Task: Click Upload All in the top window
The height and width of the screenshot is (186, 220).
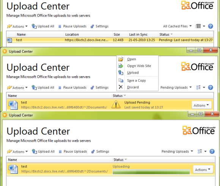Action: pos(43,26)
